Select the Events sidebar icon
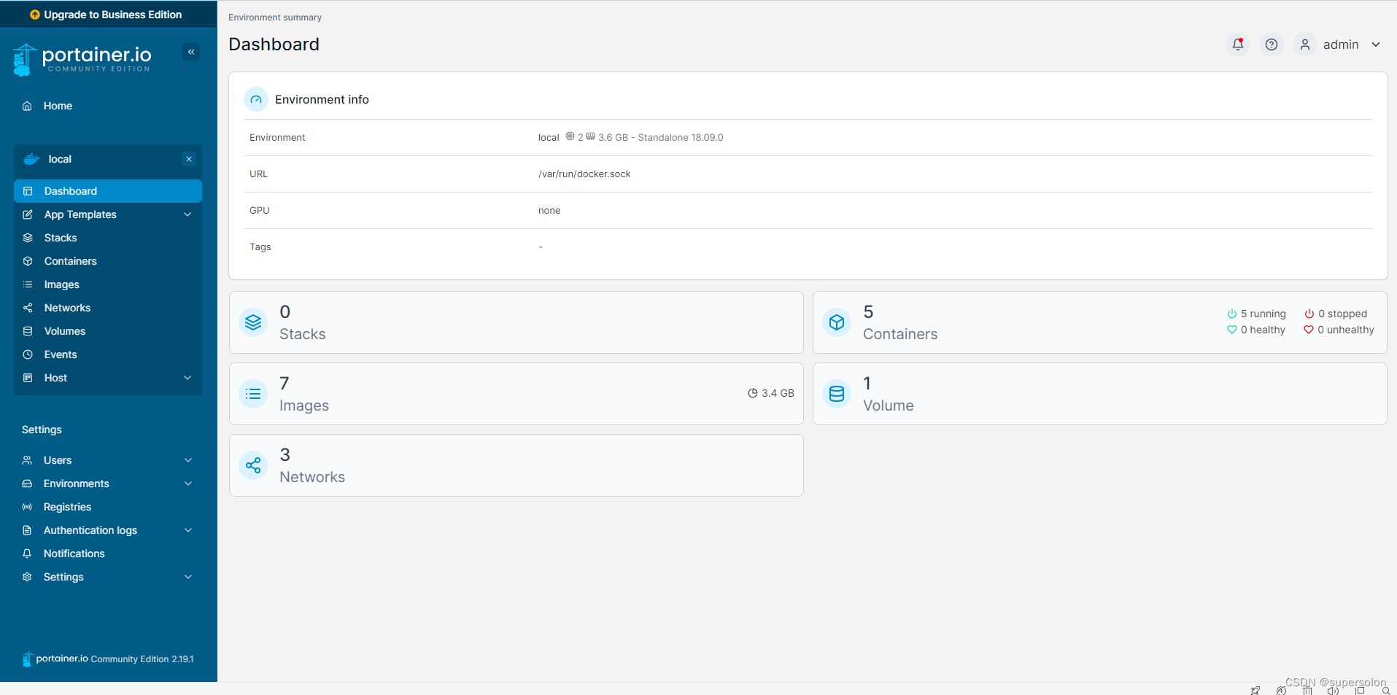This screenshot has width=1397, height=695. tap(27, 354)
